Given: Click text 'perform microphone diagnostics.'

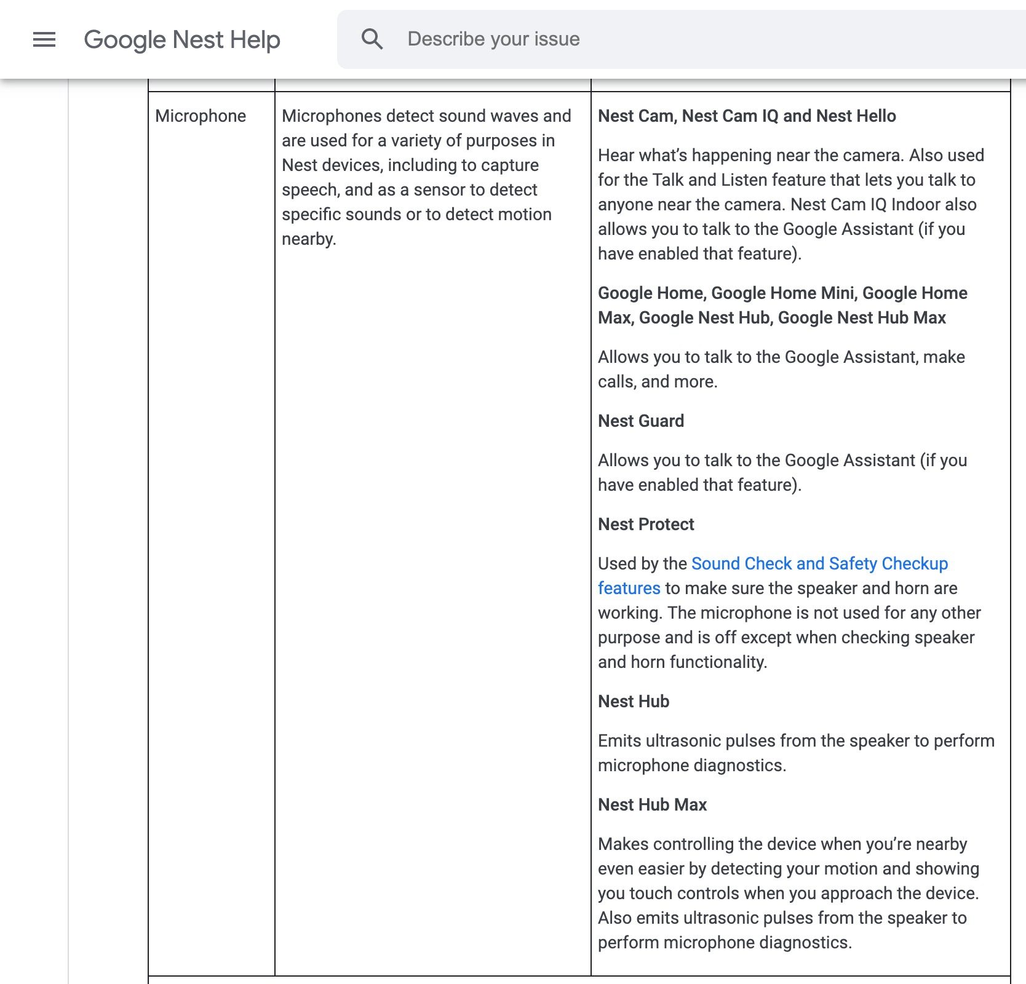Looking at the screenshot, I should 725,942.
